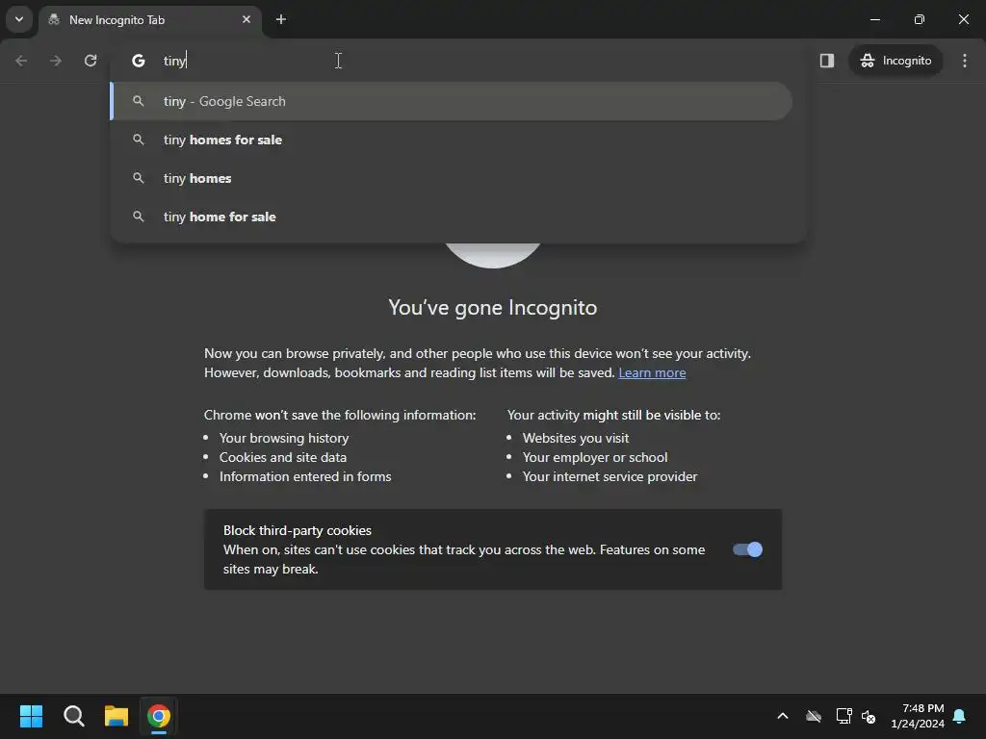Open Windows taskbar search

coord(73,716)
